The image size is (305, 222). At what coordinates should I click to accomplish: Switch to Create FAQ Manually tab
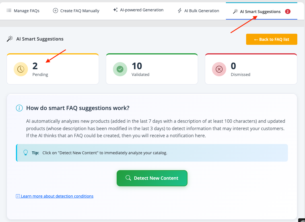click(80, 11)
